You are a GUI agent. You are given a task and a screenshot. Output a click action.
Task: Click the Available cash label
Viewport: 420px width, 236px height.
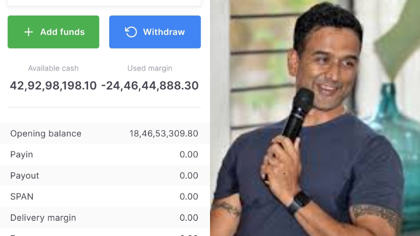pyautogui.click(x=54, y=68)
